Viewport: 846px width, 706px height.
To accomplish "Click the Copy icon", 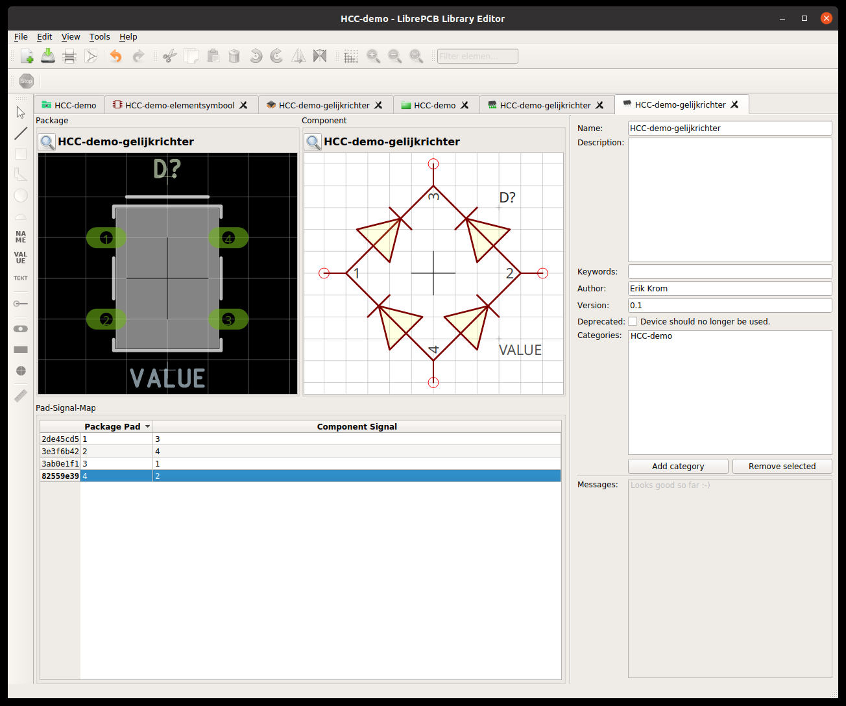I will coord(191,56).
